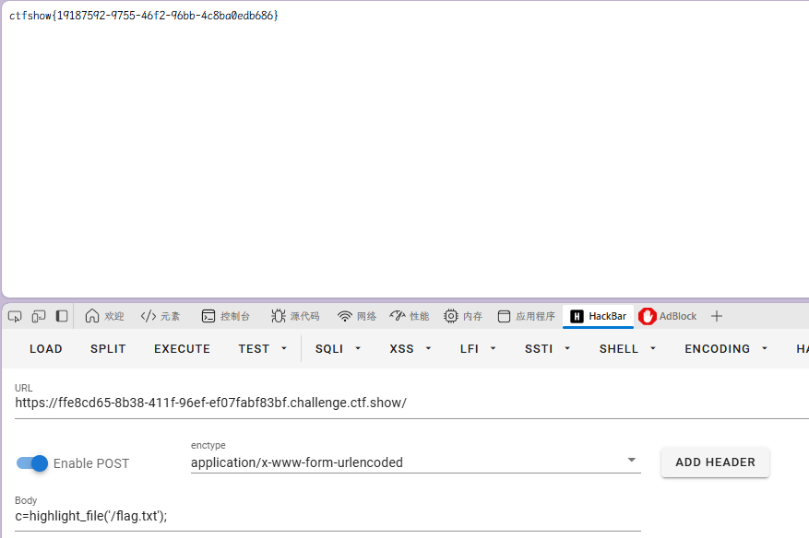Open the Performance gauge icon tab
The height and width of the screenshot is (538, 809).
(x=398, y=315)
